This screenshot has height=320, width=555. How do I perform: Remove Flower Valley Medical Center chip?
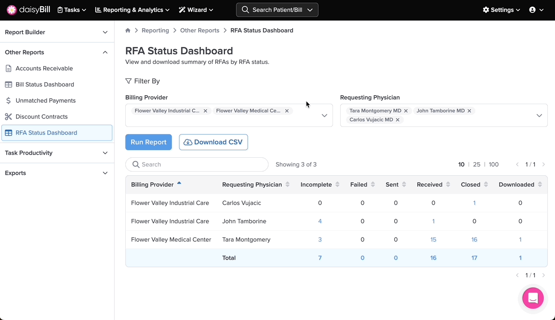(287, 111)
